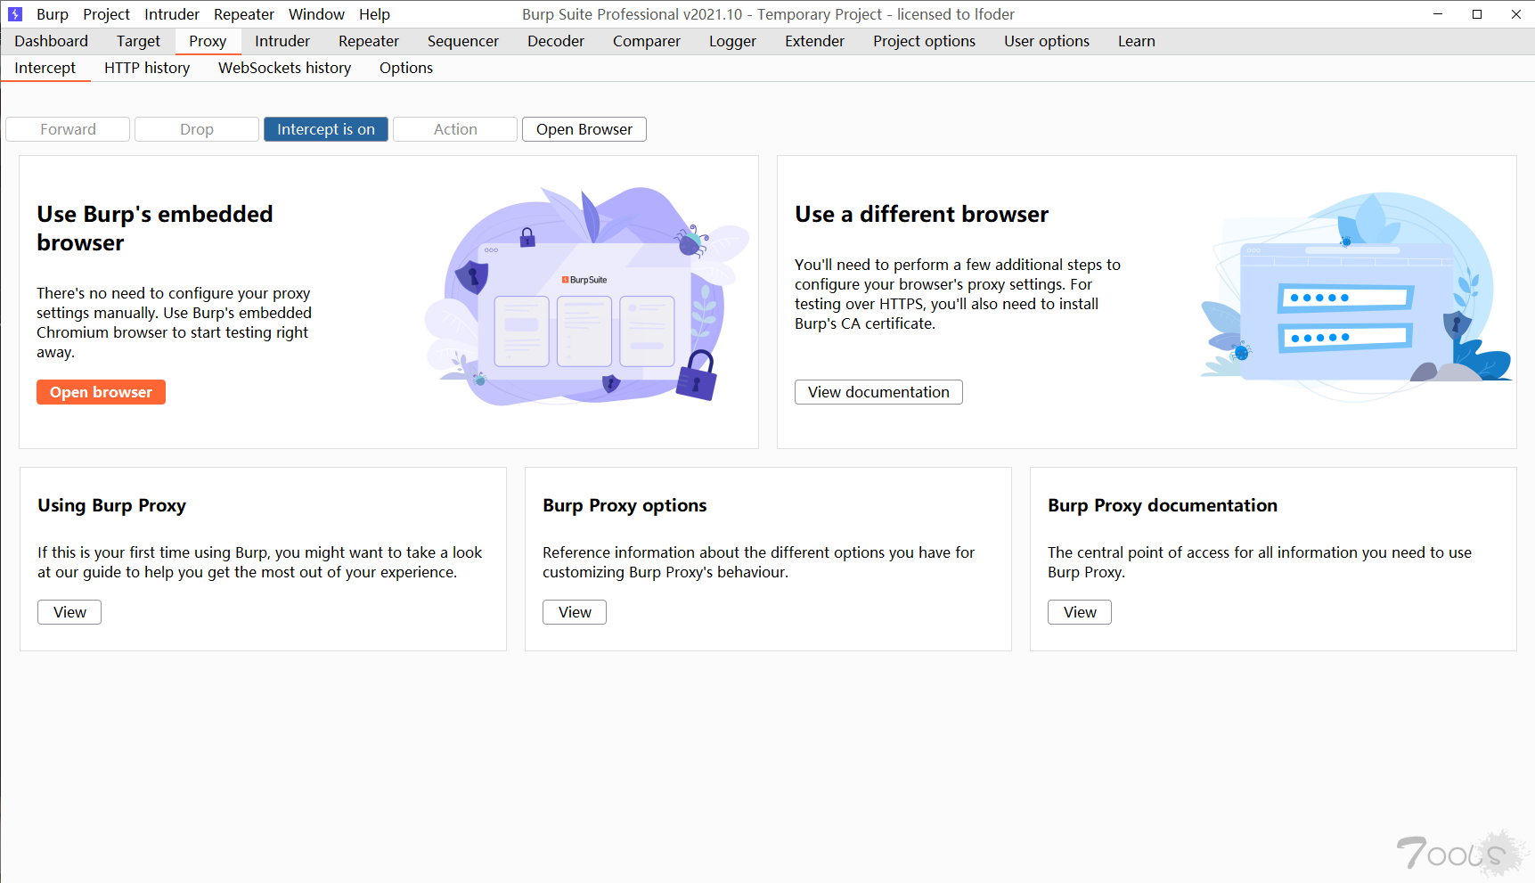Image resolution: width=1535 pixels, height=883 pixels.
Task: Click View under Burp Proxy documentation
Action: pos(1080,612)
